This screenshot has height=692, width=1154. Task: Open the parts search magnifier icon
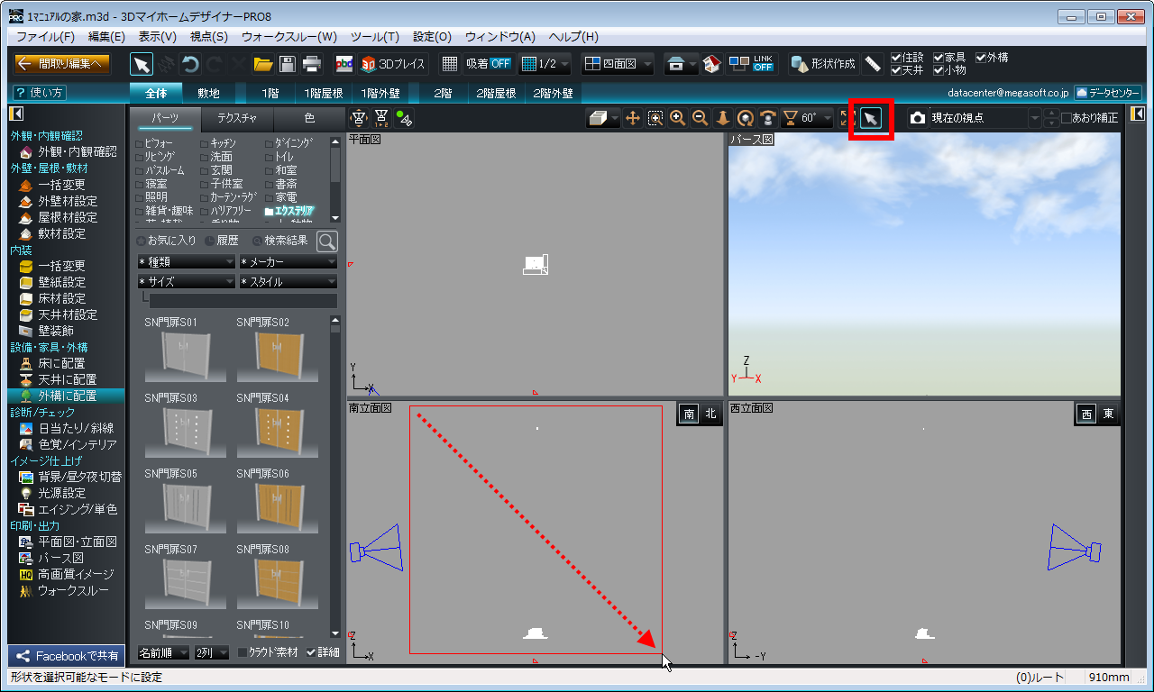[x=326, y=241]
